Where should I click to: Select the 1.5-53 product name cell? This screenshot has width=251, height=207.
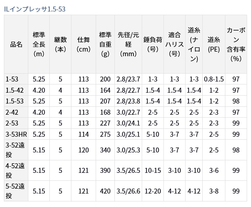click(x=14, y=101)
